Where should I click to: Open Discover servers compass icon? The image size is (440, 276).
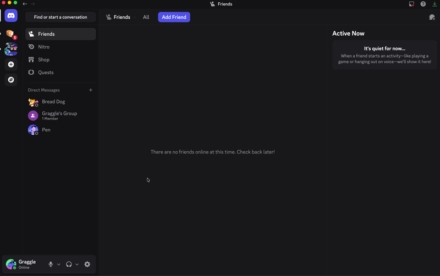point(11,80)
